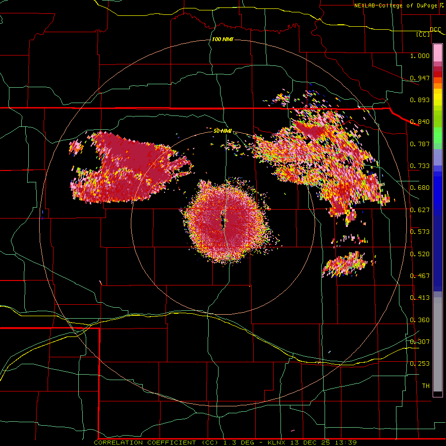
Task: Click the Correlation Coefficient caption at the bottom
Action: [x=225, y=443]
